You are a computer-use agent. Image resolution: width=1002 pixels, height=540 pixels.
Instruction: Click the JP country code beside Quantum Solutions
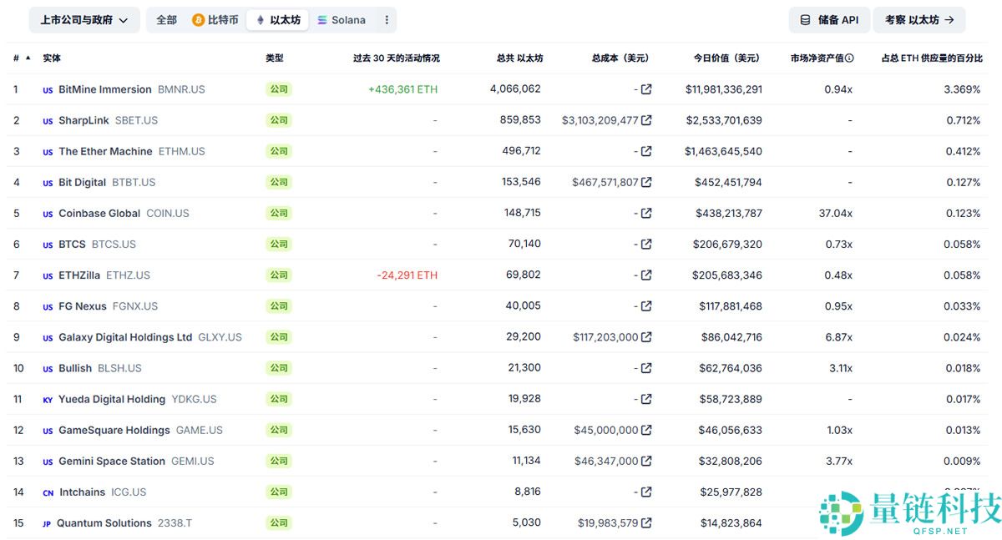tap(47, 523)
